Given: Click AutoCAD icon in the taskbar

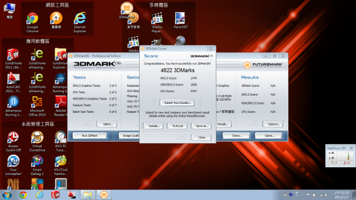Looking at the screenshot, I should point(72,195).
